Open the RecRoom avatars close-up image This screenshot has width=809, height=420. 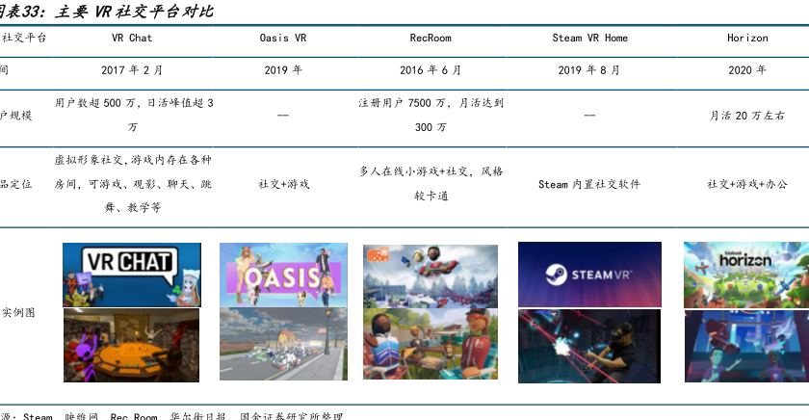(431, 344)
